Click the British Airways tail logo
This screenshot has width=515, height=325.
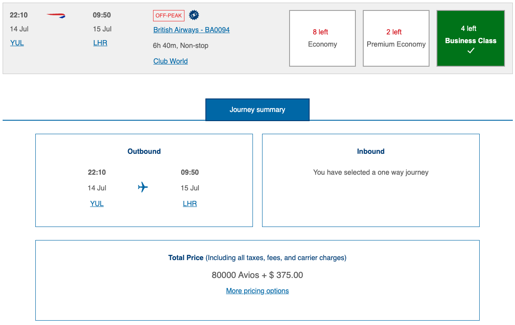[x=56, y=16]
